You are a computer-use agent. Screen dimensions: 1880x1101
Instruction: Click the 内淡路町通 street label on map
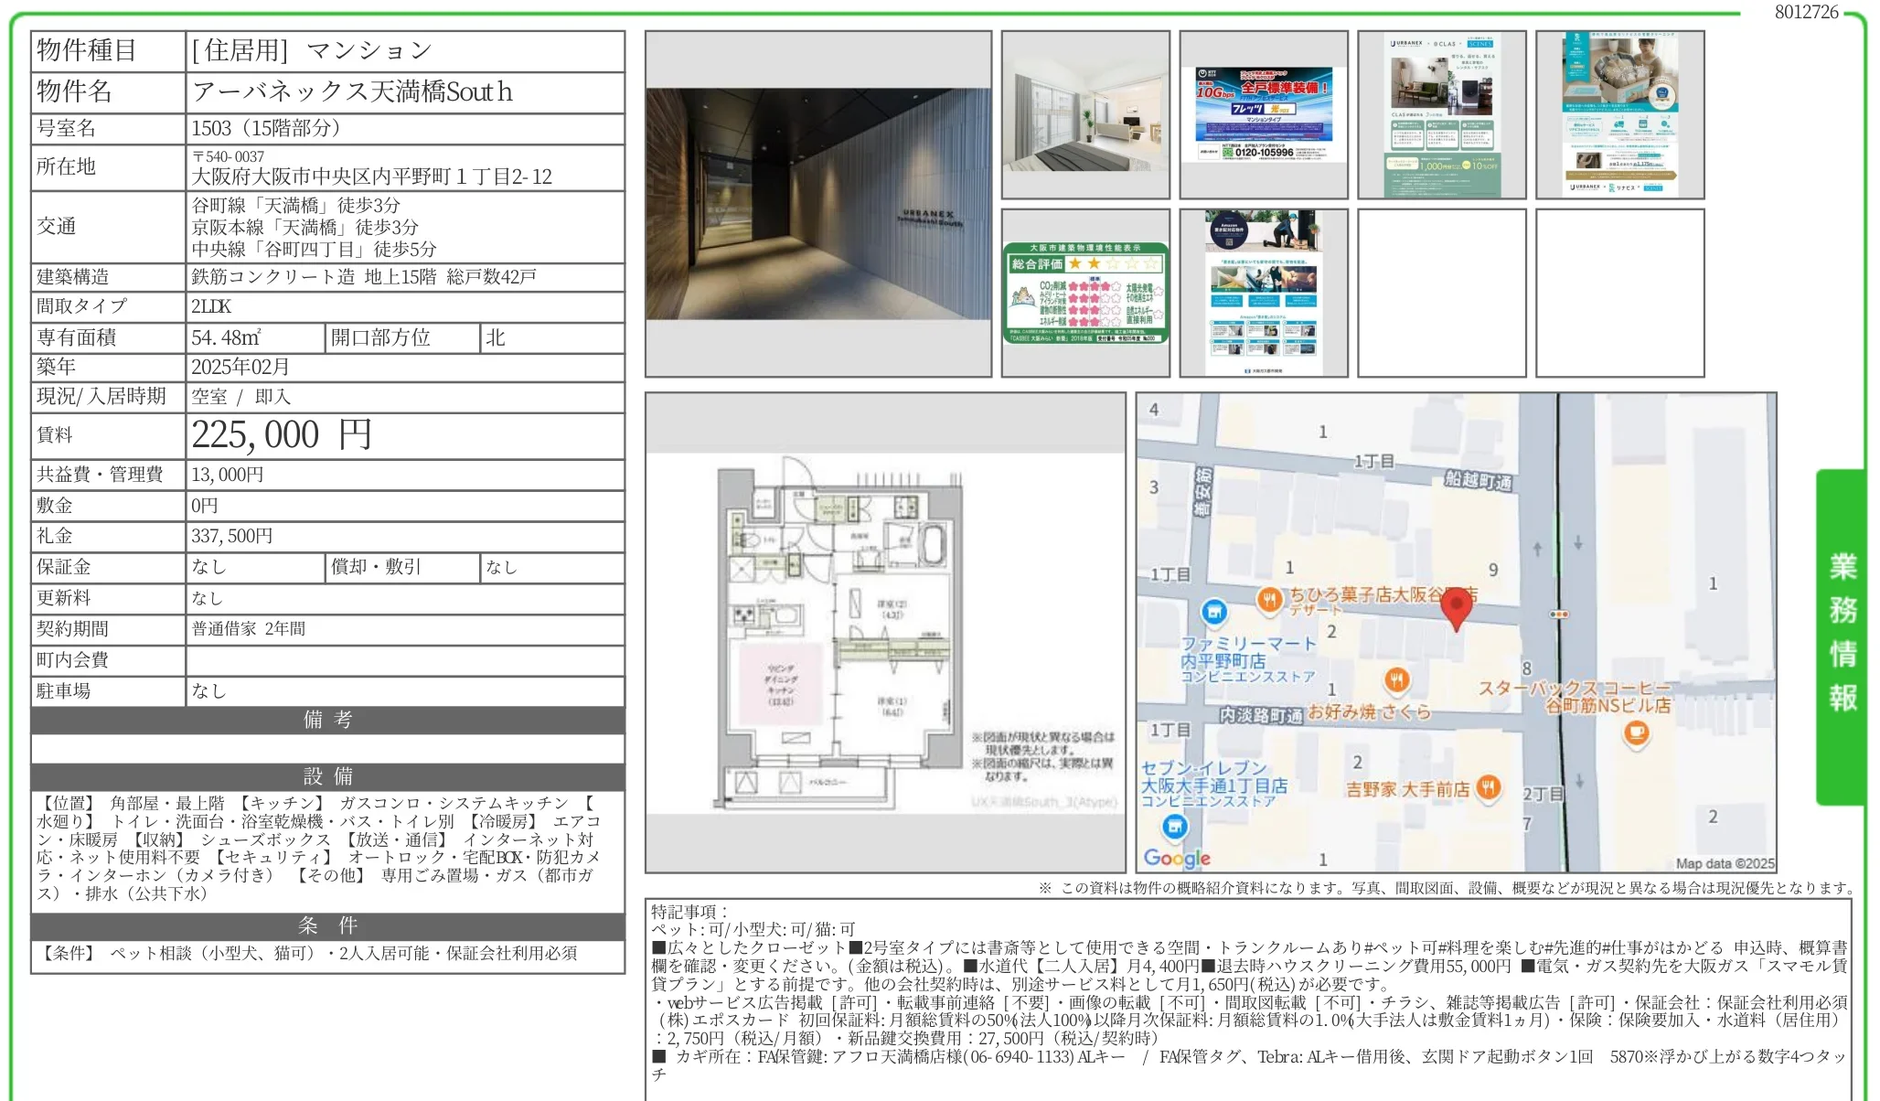coord(1261,715)
